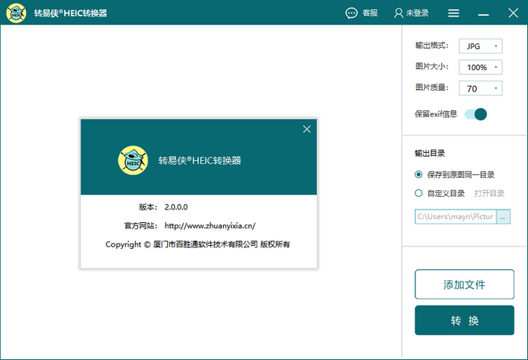Open the 图片大小 100% dropdown
The image size is (528, 360).
click(481, 67)
